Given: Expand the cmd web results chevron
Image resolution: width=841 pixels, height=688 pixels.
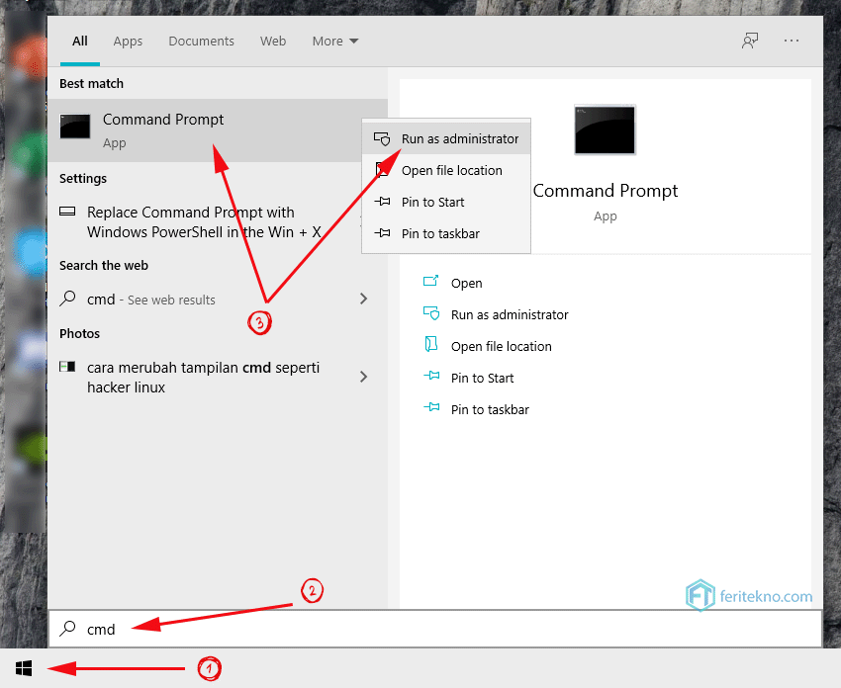Looking at the screenshot, I should coord(364,299).
